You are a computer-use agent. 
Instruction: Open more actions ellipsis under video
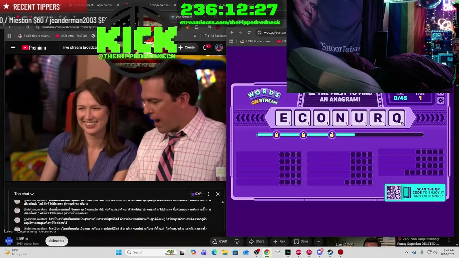click(x=318, y=241)
